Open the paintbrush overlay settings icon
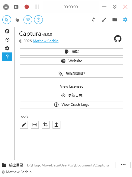Viewport: 132px width, 177px height. click(x=104, y=20)
